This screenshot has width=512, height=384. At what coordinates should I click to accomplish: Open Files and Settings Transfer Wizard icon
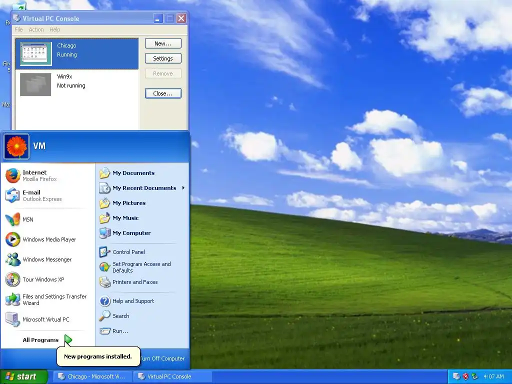coord(12,299)
